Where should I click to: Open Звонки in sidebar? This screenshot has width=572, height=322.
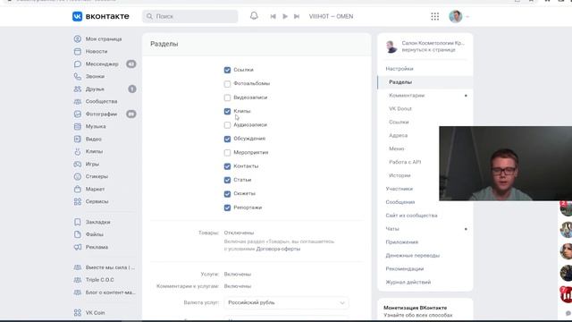[x=95, y=77]
